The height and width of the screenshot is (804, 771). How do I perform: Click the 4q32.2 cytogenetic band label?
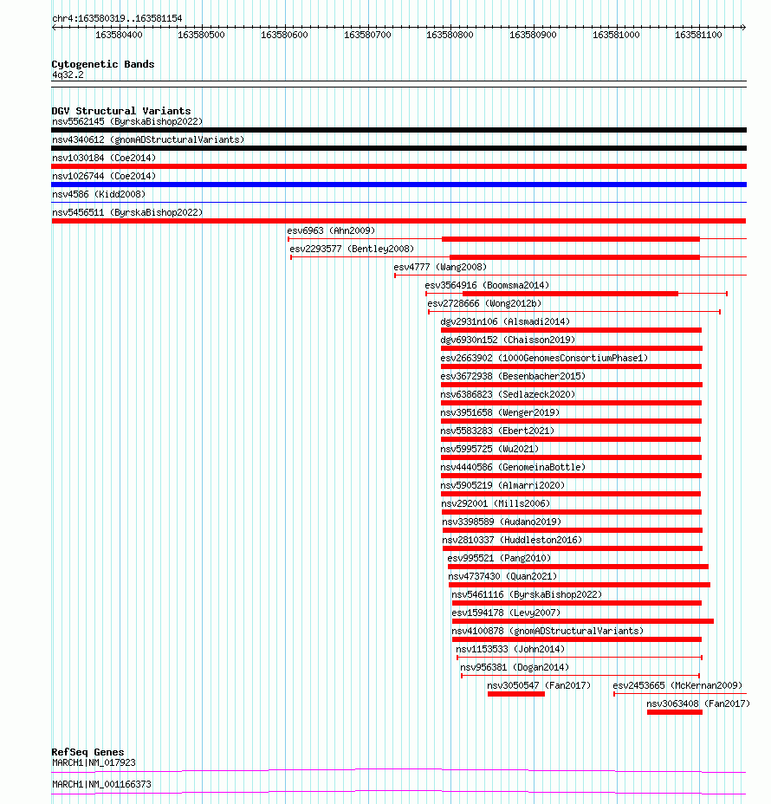coord(68,75)
